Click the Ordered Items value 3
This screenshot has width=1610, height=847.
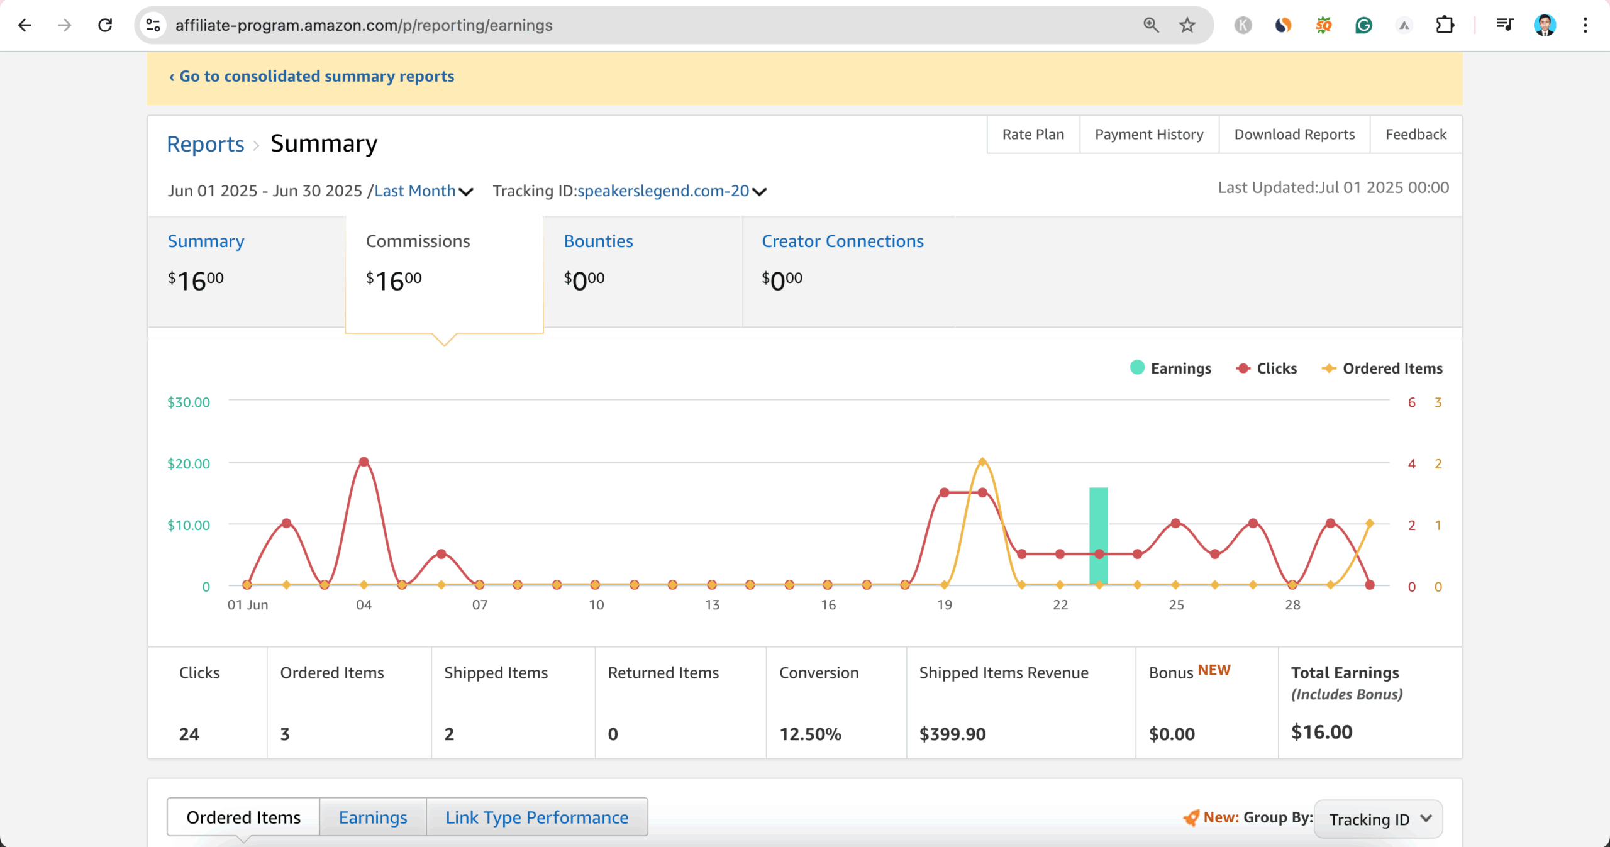(285, 734)
